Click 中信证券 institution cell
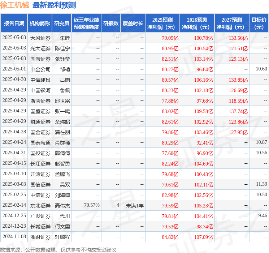 point(40,195)
